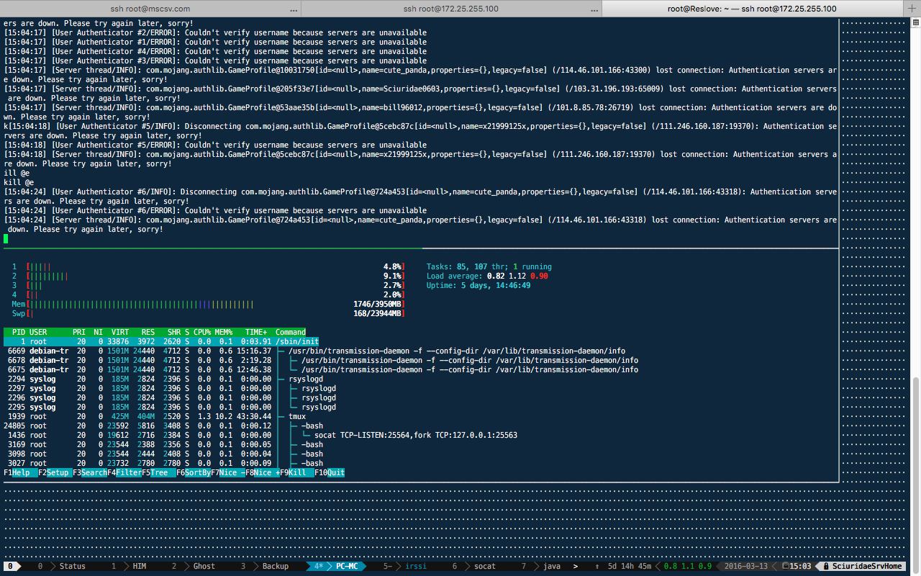The image size is (921, 576).
Task: Select transmission-daemon thread PID 6678
Action: [321, 361]
